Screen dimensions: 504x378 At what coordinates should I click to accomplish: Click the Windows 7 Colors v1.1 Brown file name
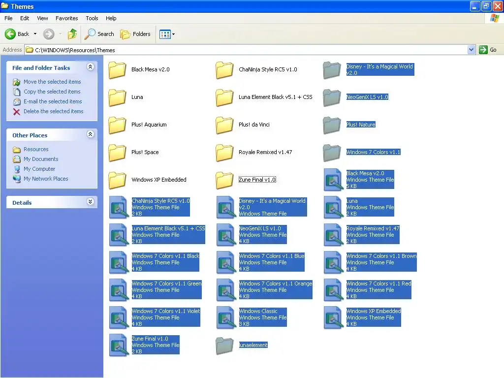tap(381, 256)
